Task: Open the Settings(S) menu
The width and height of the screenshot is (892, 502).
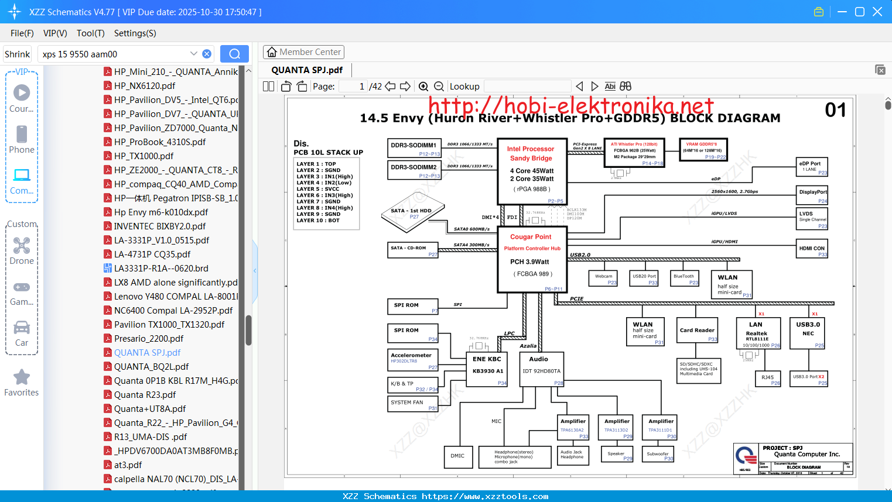Action: 135,33
